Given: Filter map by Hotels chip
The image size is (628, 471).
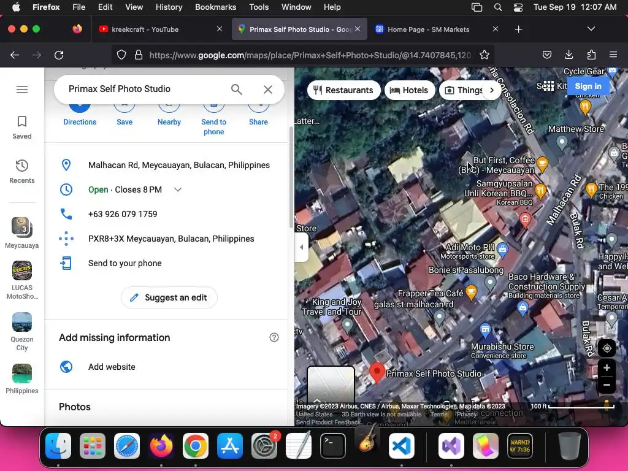Looking at the screenshot, I should point(409,90).
